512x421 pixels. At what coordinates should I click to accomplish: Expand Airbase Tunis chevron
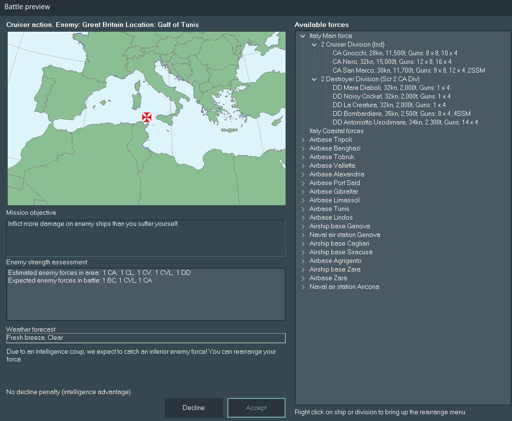tap(303, 209)
